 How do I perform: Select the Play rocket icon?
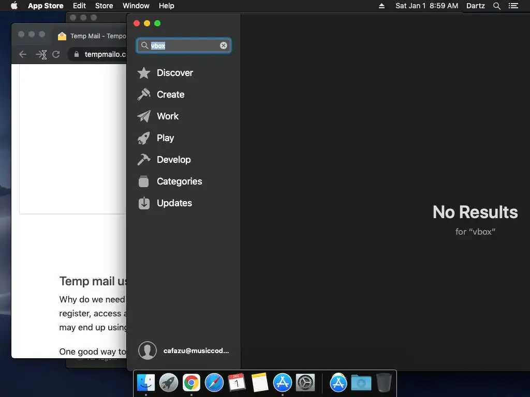[x=144, y=138]
